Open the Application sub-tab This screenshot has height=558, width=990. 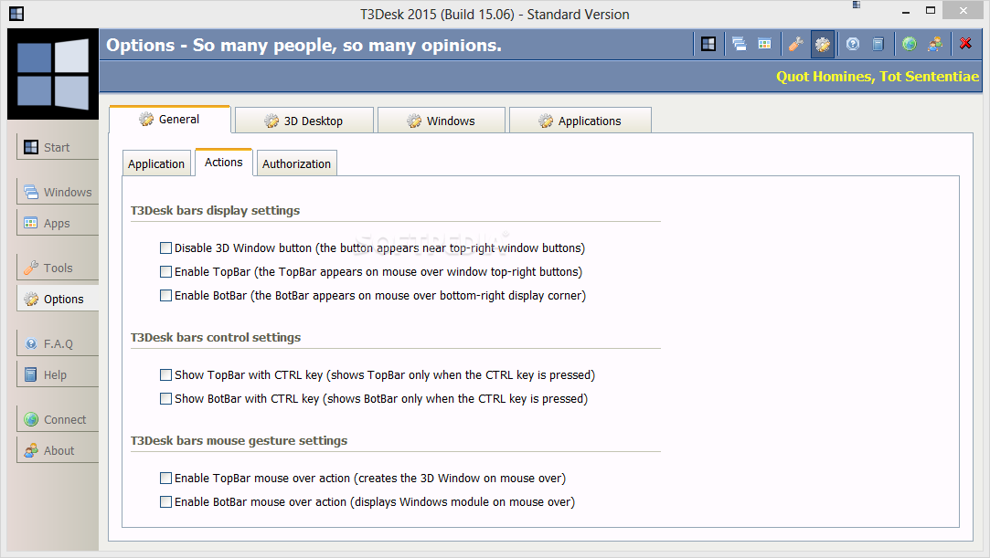156,163
